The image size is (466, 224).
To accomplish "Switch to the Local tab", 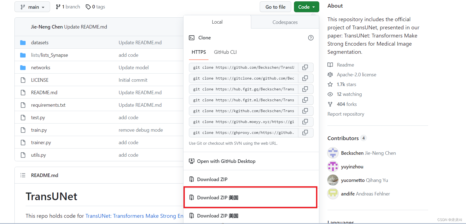I will pos(217,22).
